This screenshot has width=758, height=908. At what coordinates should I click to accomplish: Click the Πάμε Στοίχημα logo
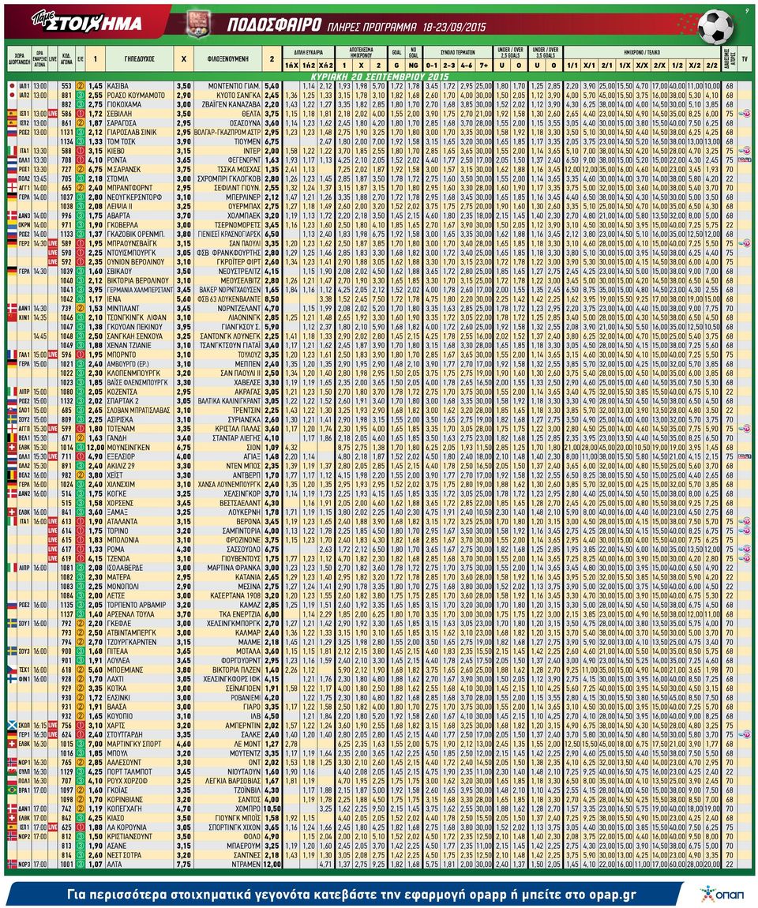tap(88, 22)
